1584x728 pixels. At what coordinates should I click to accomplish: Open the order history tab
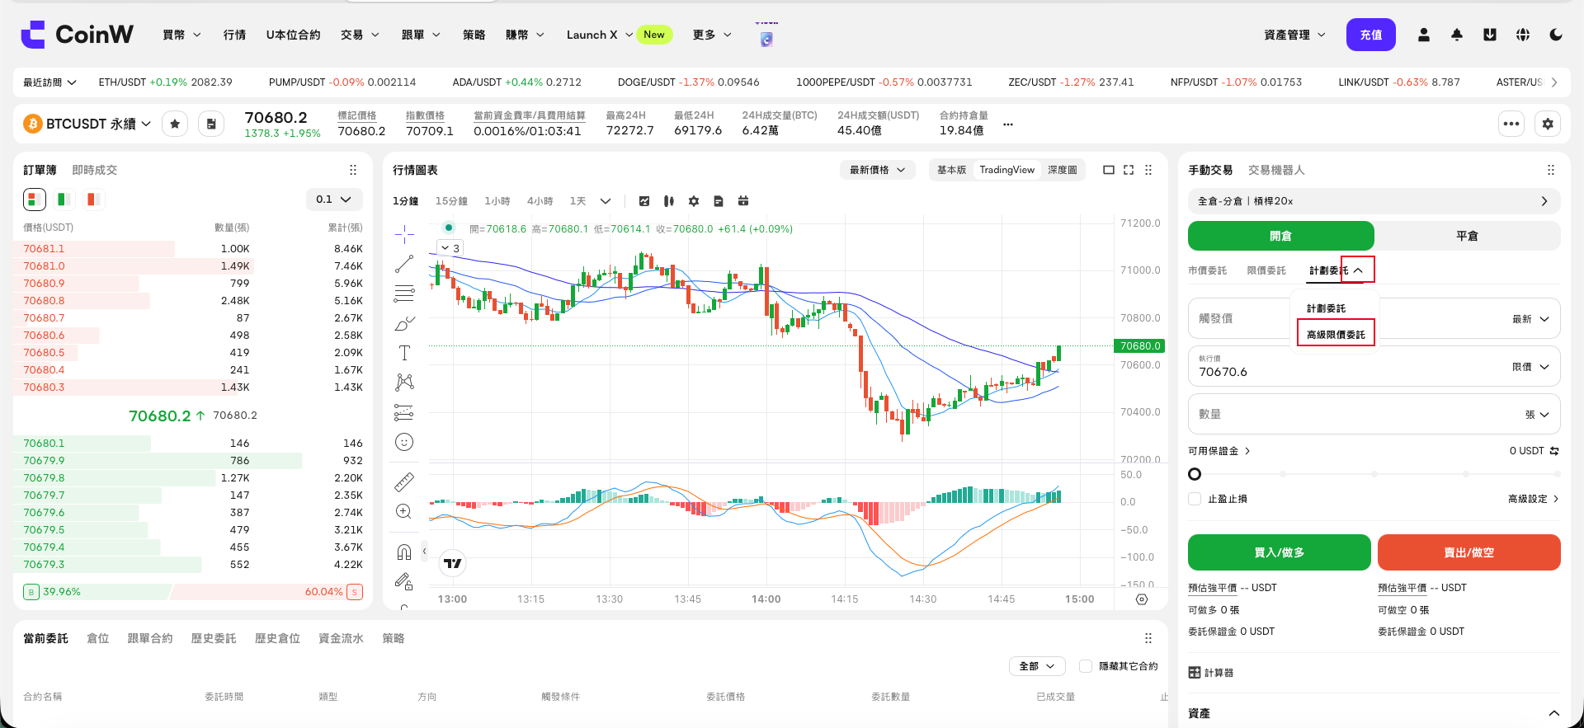(x=214, y=638)
